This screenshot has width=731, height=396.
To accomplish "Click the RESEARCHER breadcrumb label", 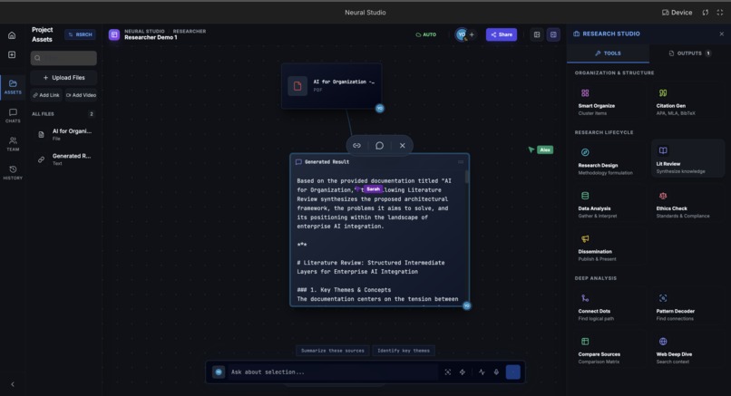I will pos(190,31).
